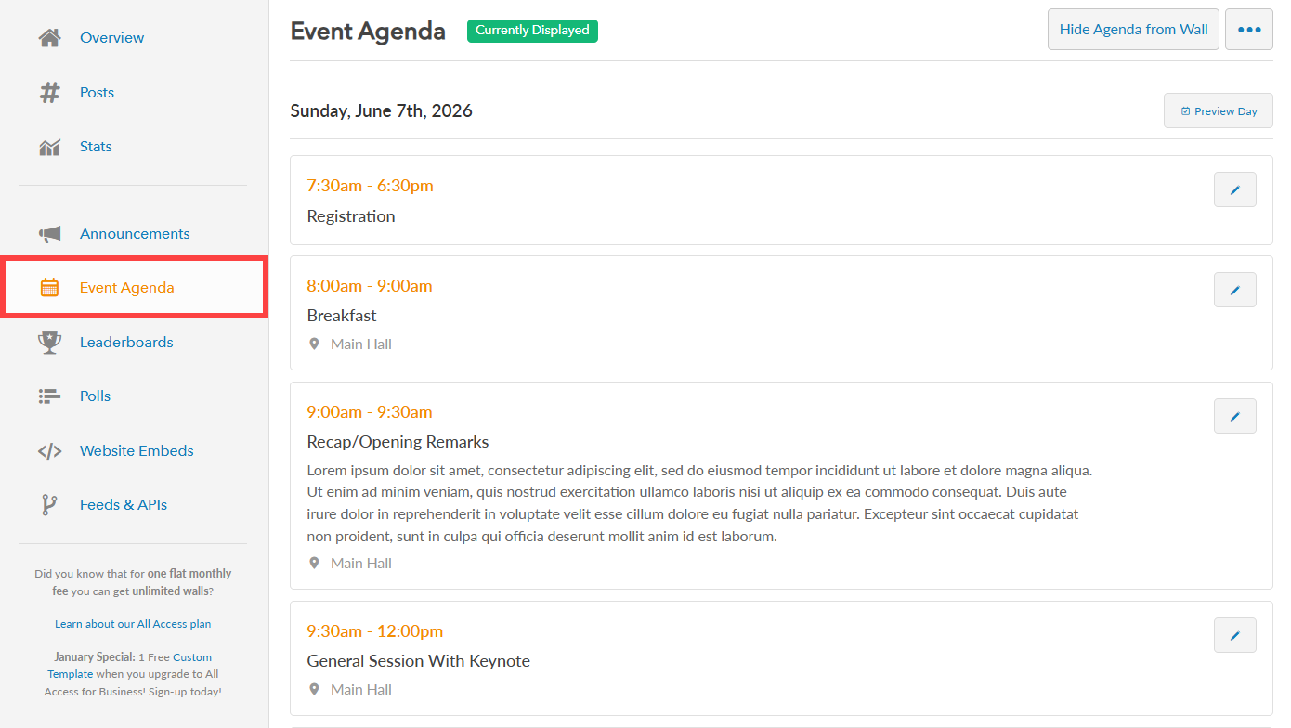The image size is (1291, 728).
Task: Click the Main Hall location pin under Breakfast
Action: [314, 344]
